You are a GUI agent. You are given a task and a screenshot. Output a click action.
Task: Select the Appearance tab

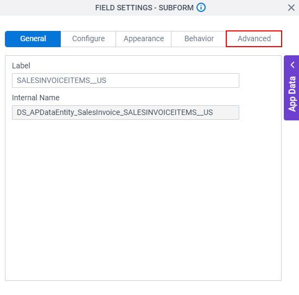[x=144, y=39]
